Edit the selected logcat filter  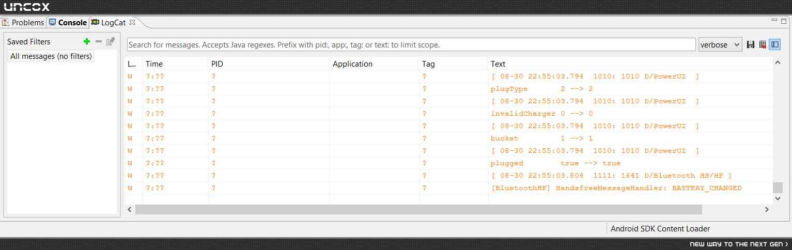pos(111,41)
